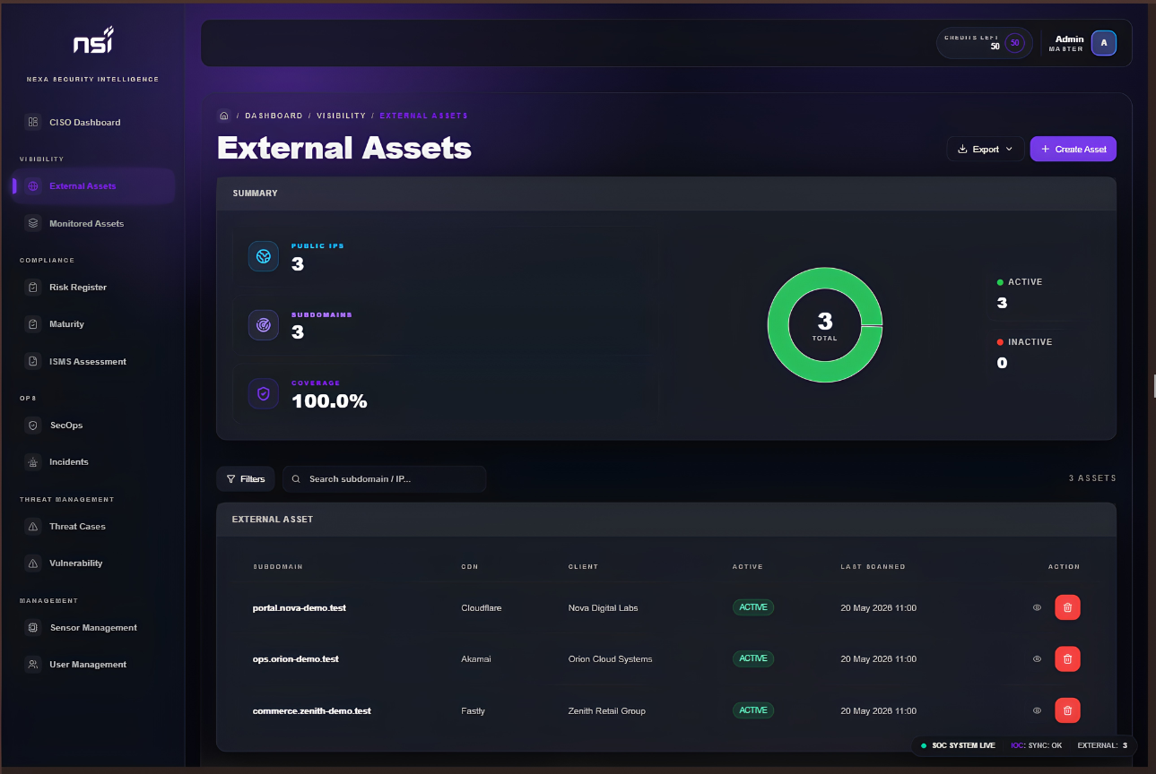Screen dimensions: 1156x774
Task: Click the Vulnerability warning icon
Action: pyautogui.click(x=33, y=563)
